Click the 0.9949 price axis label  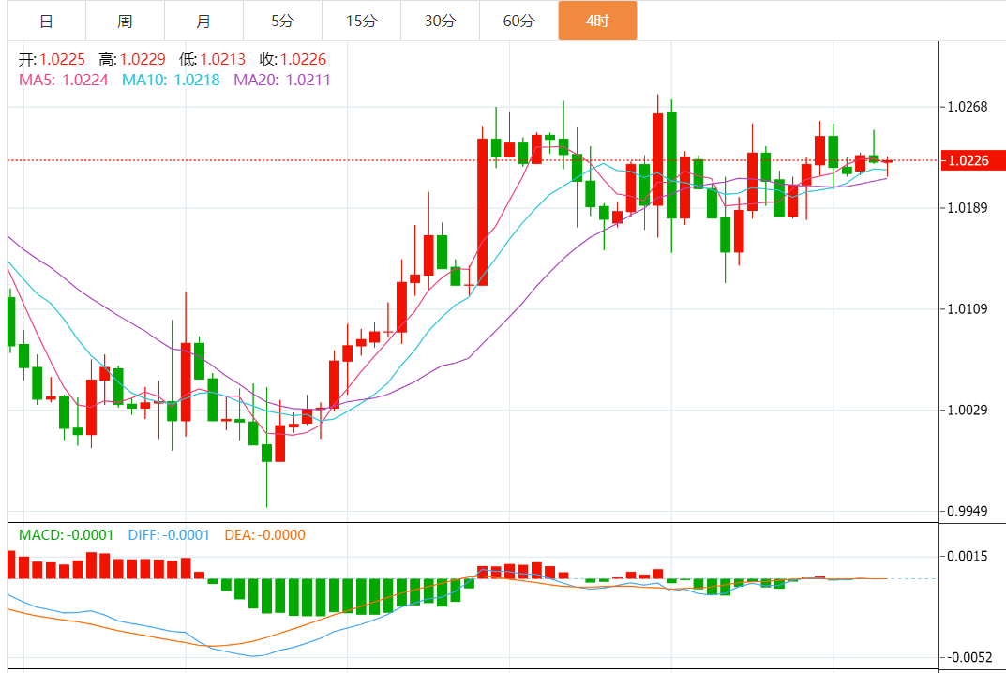pos(968,512)
